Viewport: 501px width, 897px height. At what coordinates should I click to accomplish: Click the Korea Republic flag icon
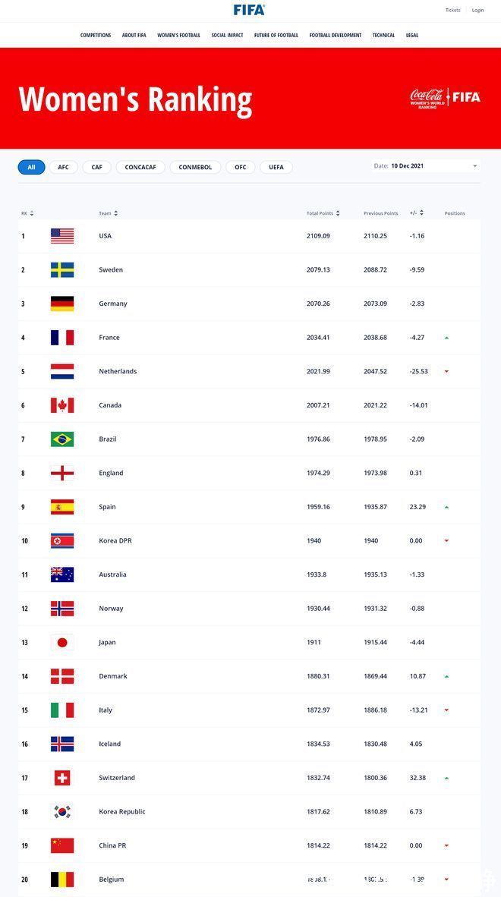[x=61, y=811]
